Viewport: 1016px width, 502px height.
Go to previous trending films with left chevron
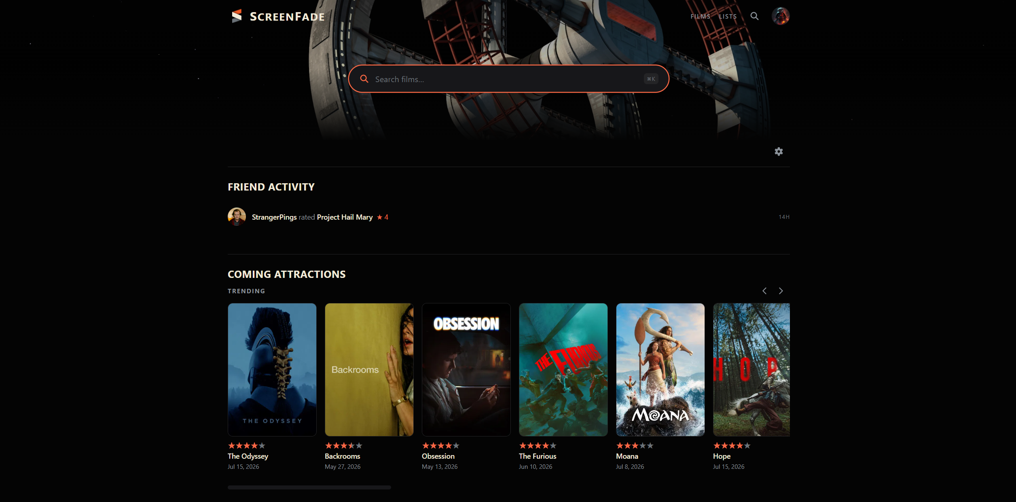(764, 291)
